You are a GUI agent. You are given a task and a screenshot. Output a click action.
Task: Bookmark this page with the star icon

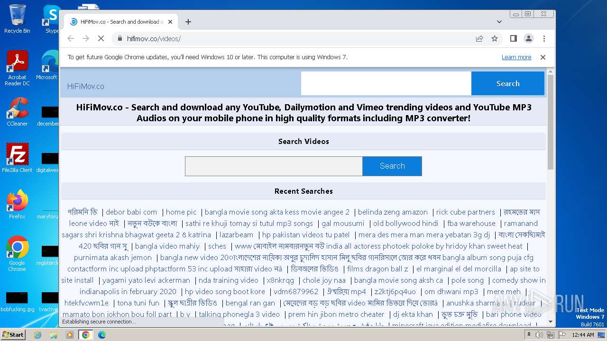click(495, 38)
